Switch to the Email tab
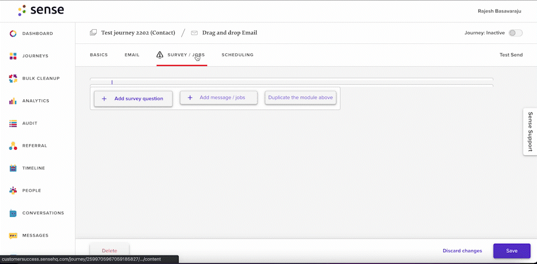 pyautogui.click(x=132, y=55)
